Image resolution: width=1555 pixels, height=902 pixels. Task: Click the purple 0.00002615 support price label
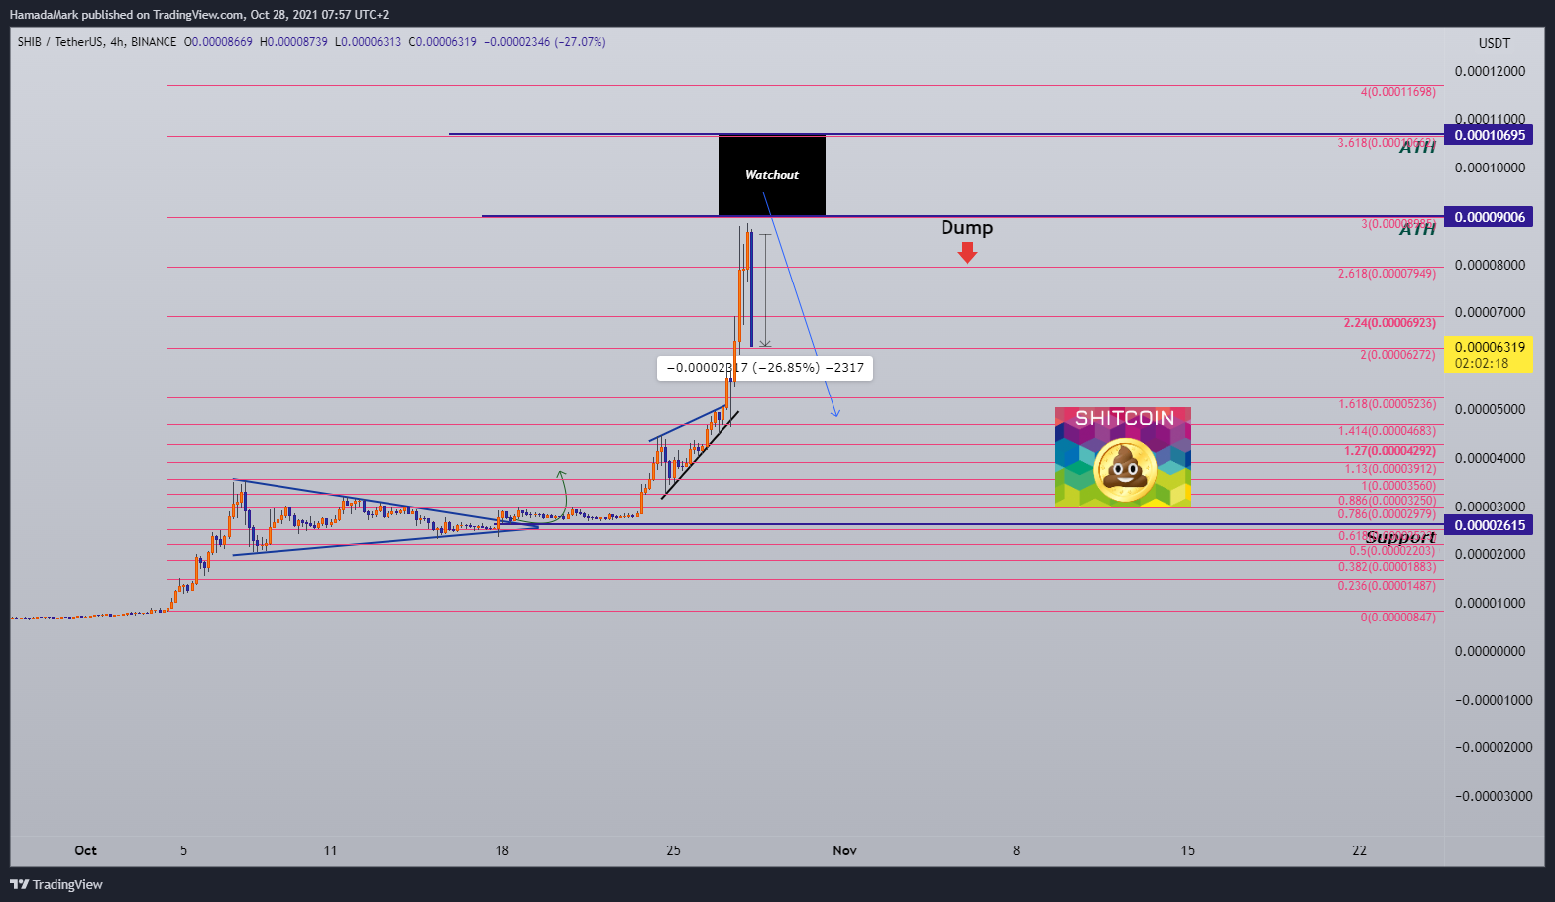point(1490,525)
